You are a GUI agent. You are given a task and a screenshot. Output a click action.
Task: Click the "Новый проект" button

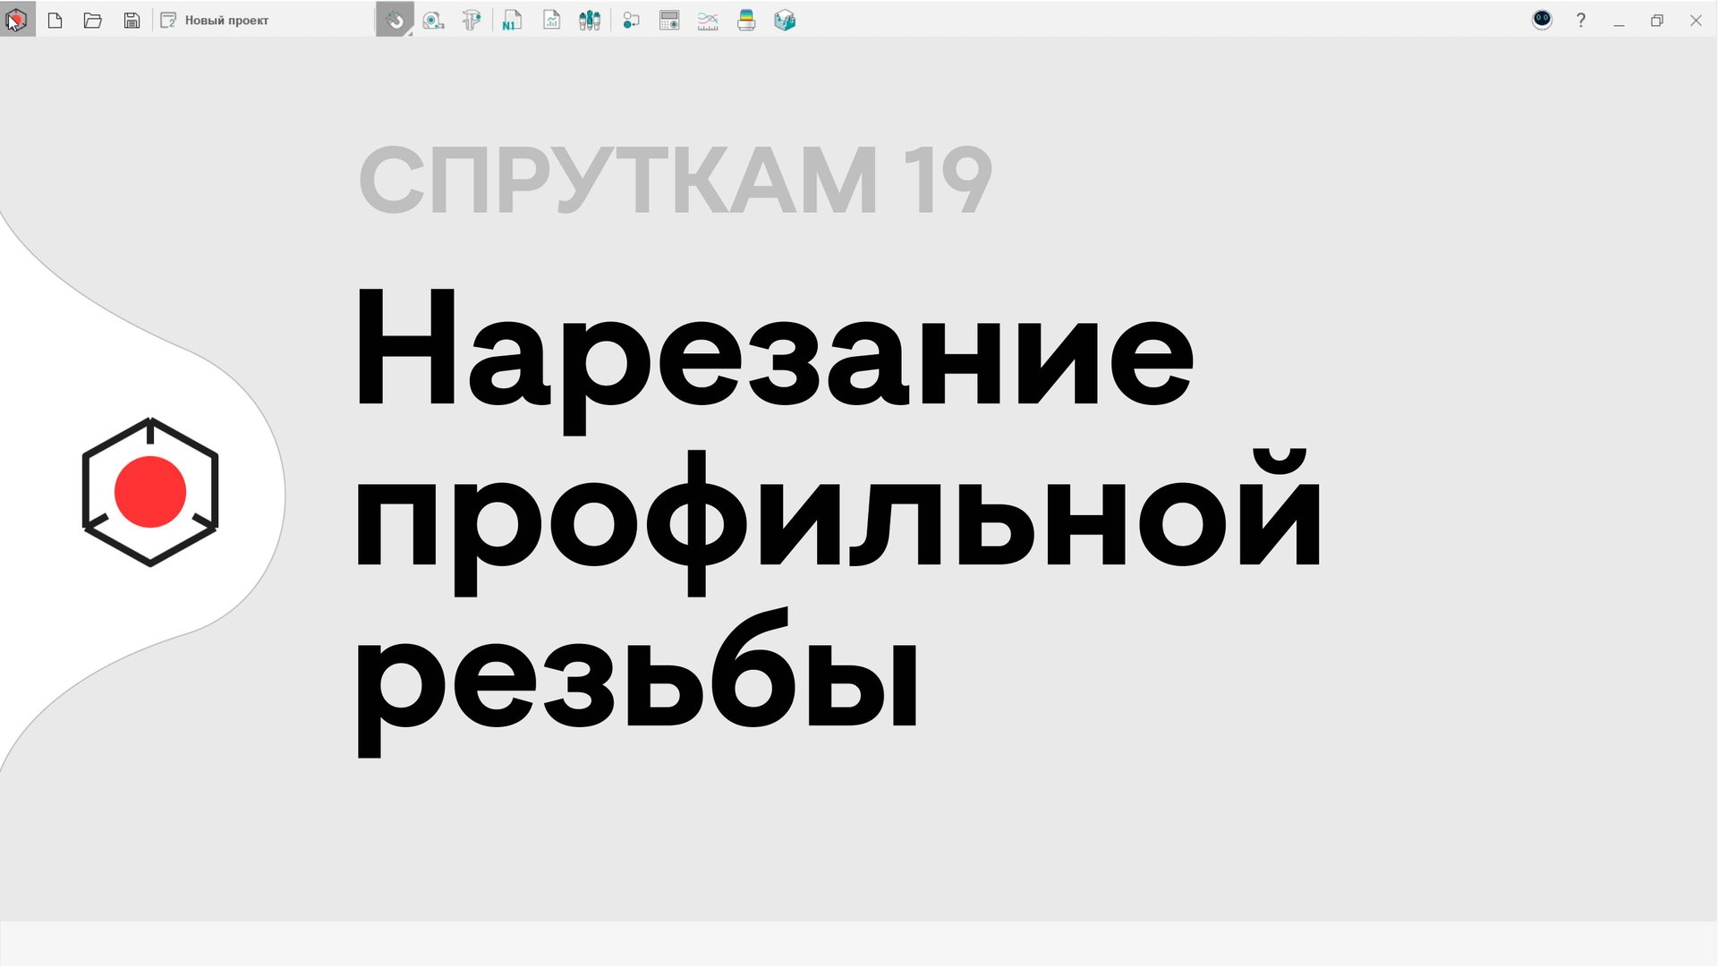pyautogui.click(x=215, y=20)
